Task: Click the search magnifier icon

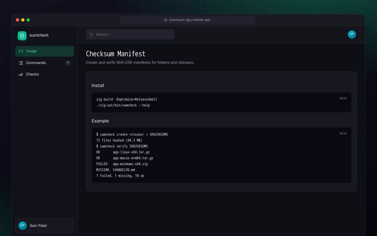Action: tap(92, 35)
